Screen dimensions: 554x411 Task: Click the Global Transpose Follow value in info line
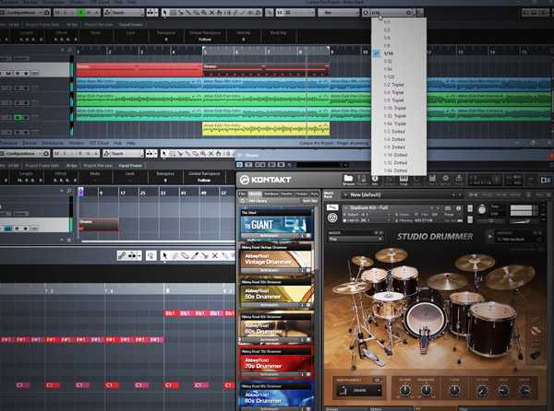tap(204, 40)
